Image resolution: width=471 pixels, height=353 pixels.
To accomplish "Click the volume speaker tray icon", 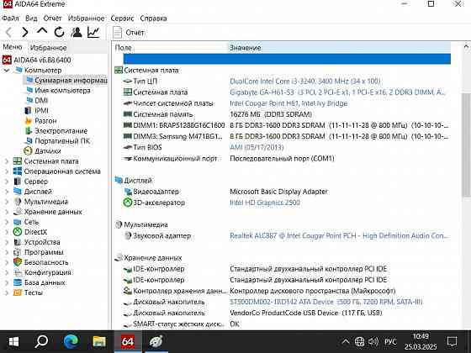I will [x=373, y=341].
